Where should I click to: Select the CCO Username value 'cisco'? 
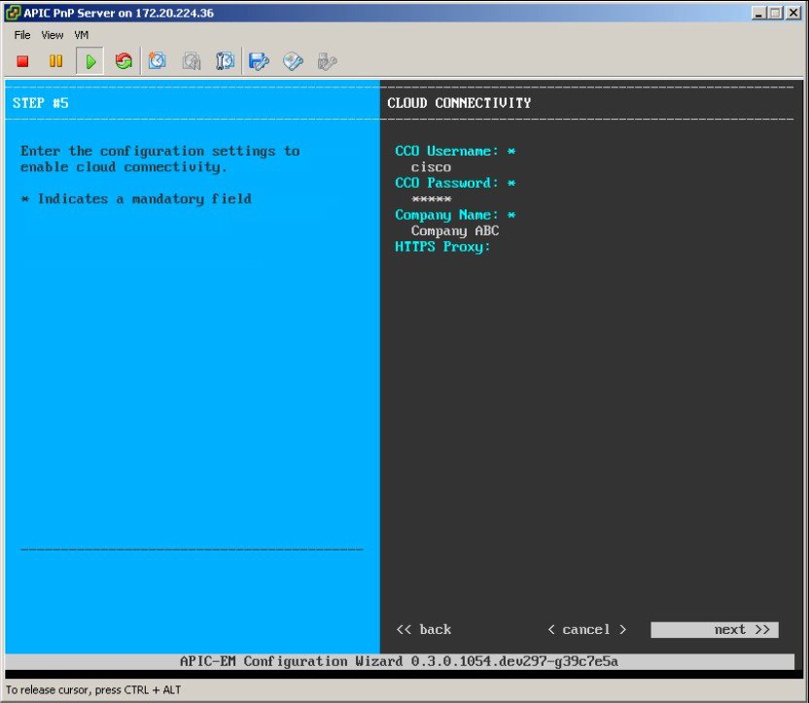pyautogui.click(x=431, y=167)
